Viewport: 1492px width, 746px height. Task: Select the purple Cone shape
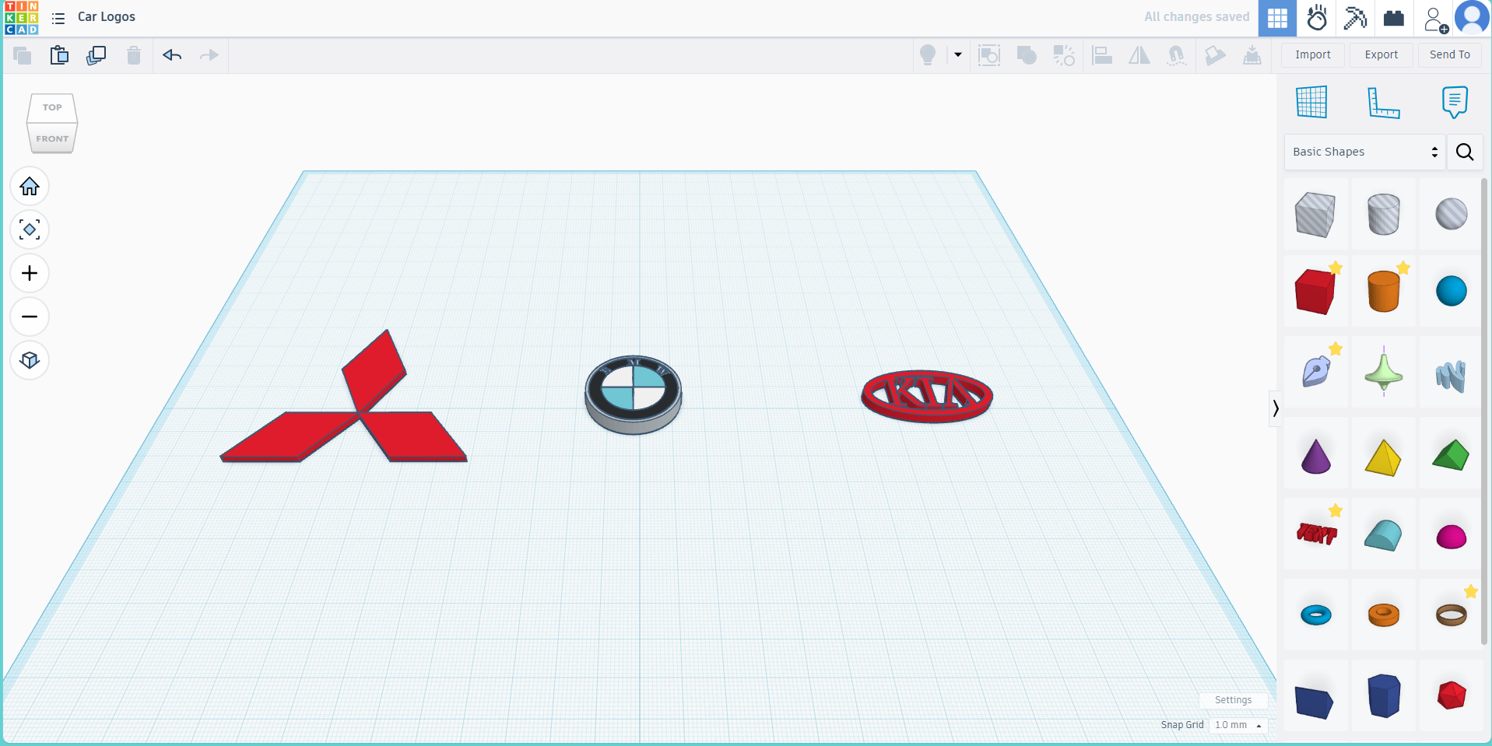(x=1315, y=456)
